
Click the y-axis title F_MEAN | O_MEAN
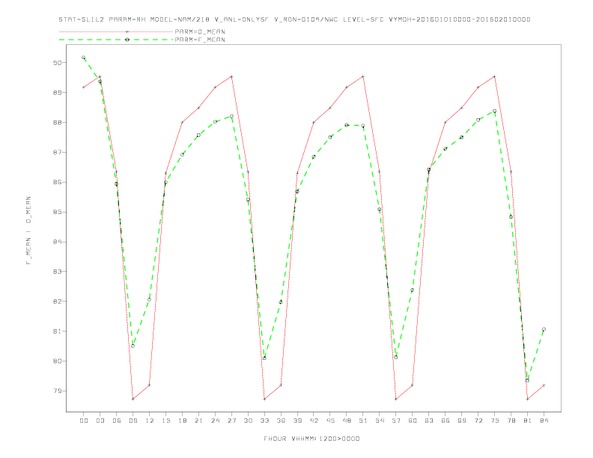28,230
